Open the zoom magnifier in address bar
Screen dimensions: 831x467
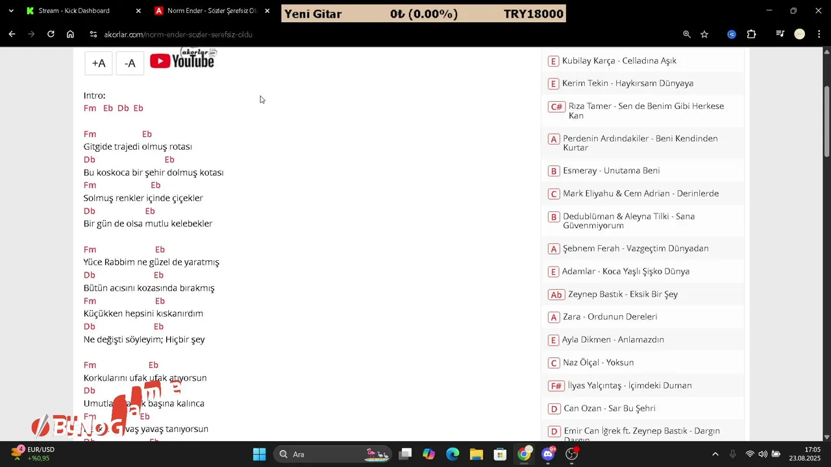pyautogui.click(x=687, y=34)
